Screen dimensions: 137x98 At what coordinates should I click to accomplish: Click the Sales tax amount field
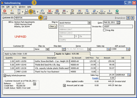click(x=107, y=75)
